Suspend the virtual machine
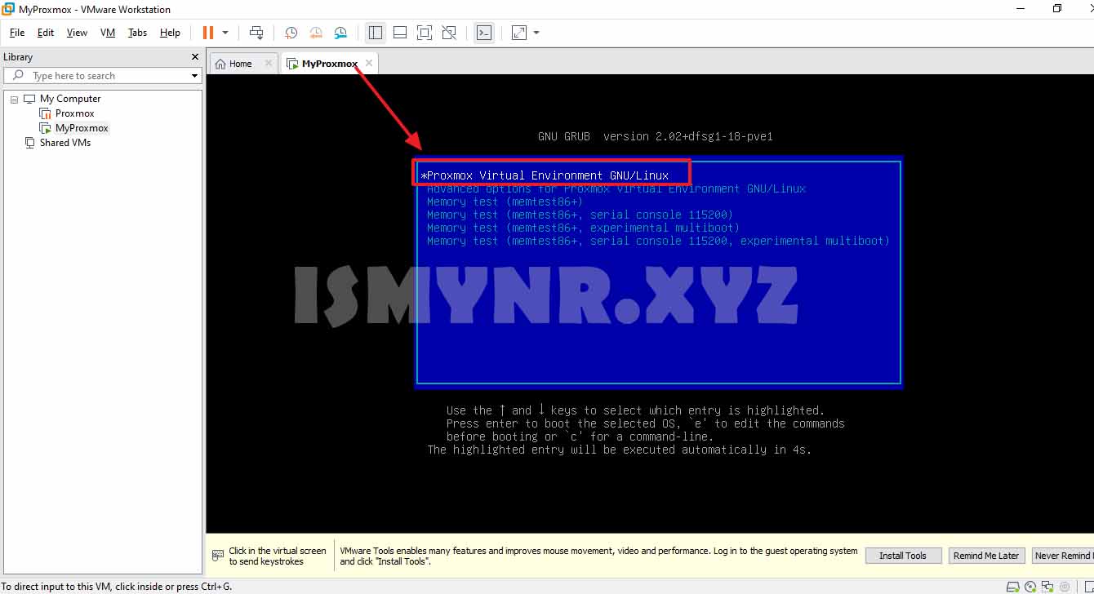This screenshot has width=1094, height=594. 207,33
